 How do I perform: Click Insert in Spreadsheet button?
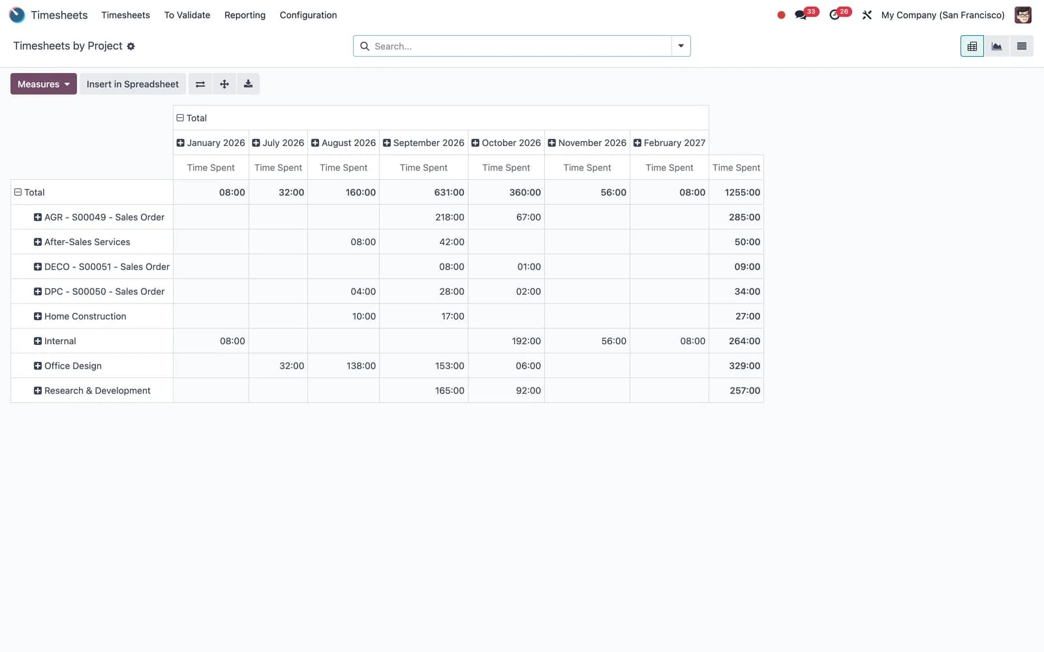[132, 84]
